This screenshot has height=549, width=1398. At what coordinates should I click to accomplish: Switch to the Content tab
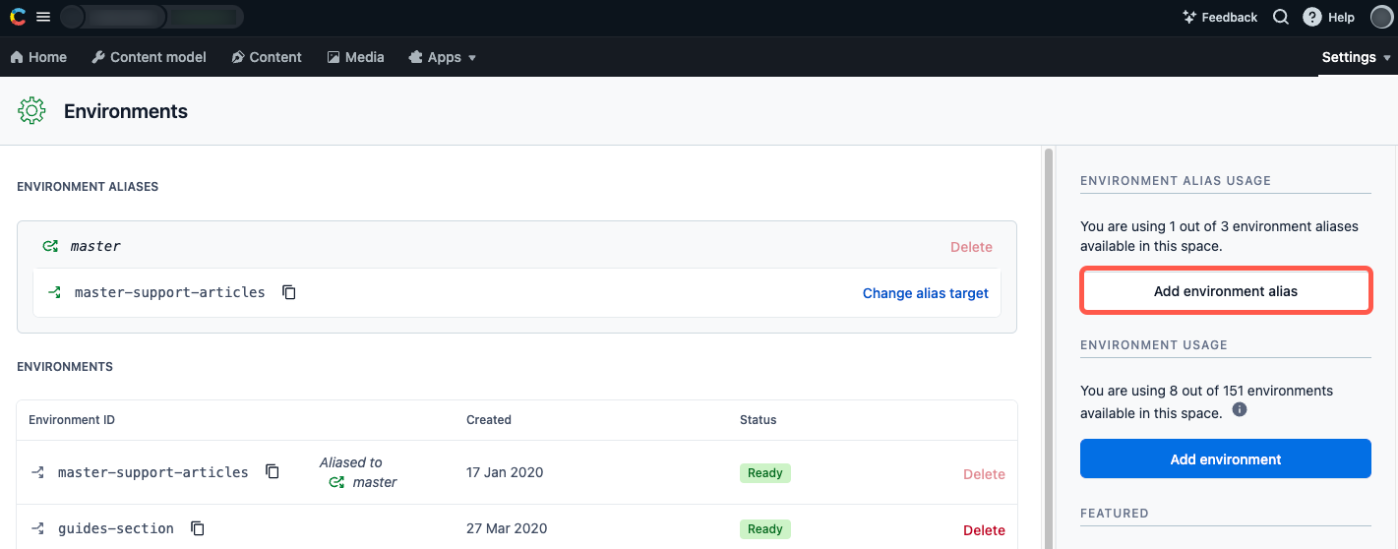click(267, 57)
